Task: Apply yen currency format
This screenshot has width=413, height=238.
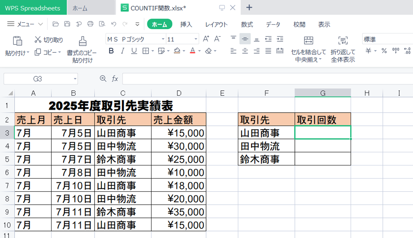Action: pos(368,51)
